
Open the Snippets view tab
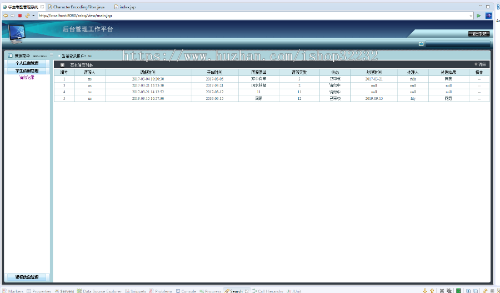coord(136,291)
